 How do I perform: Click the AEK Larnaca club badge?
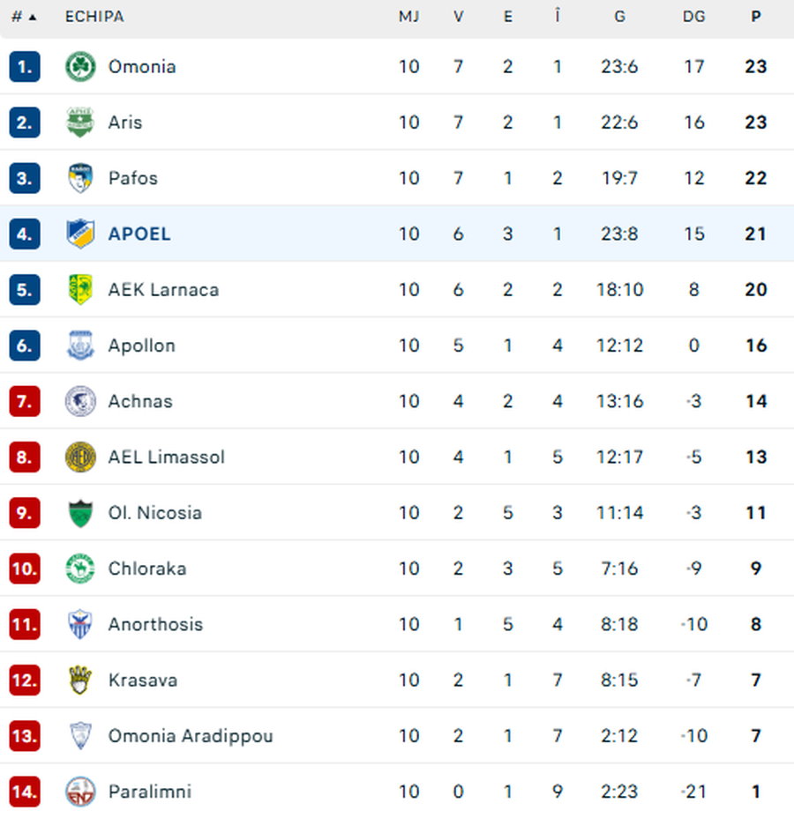point(79,289)
